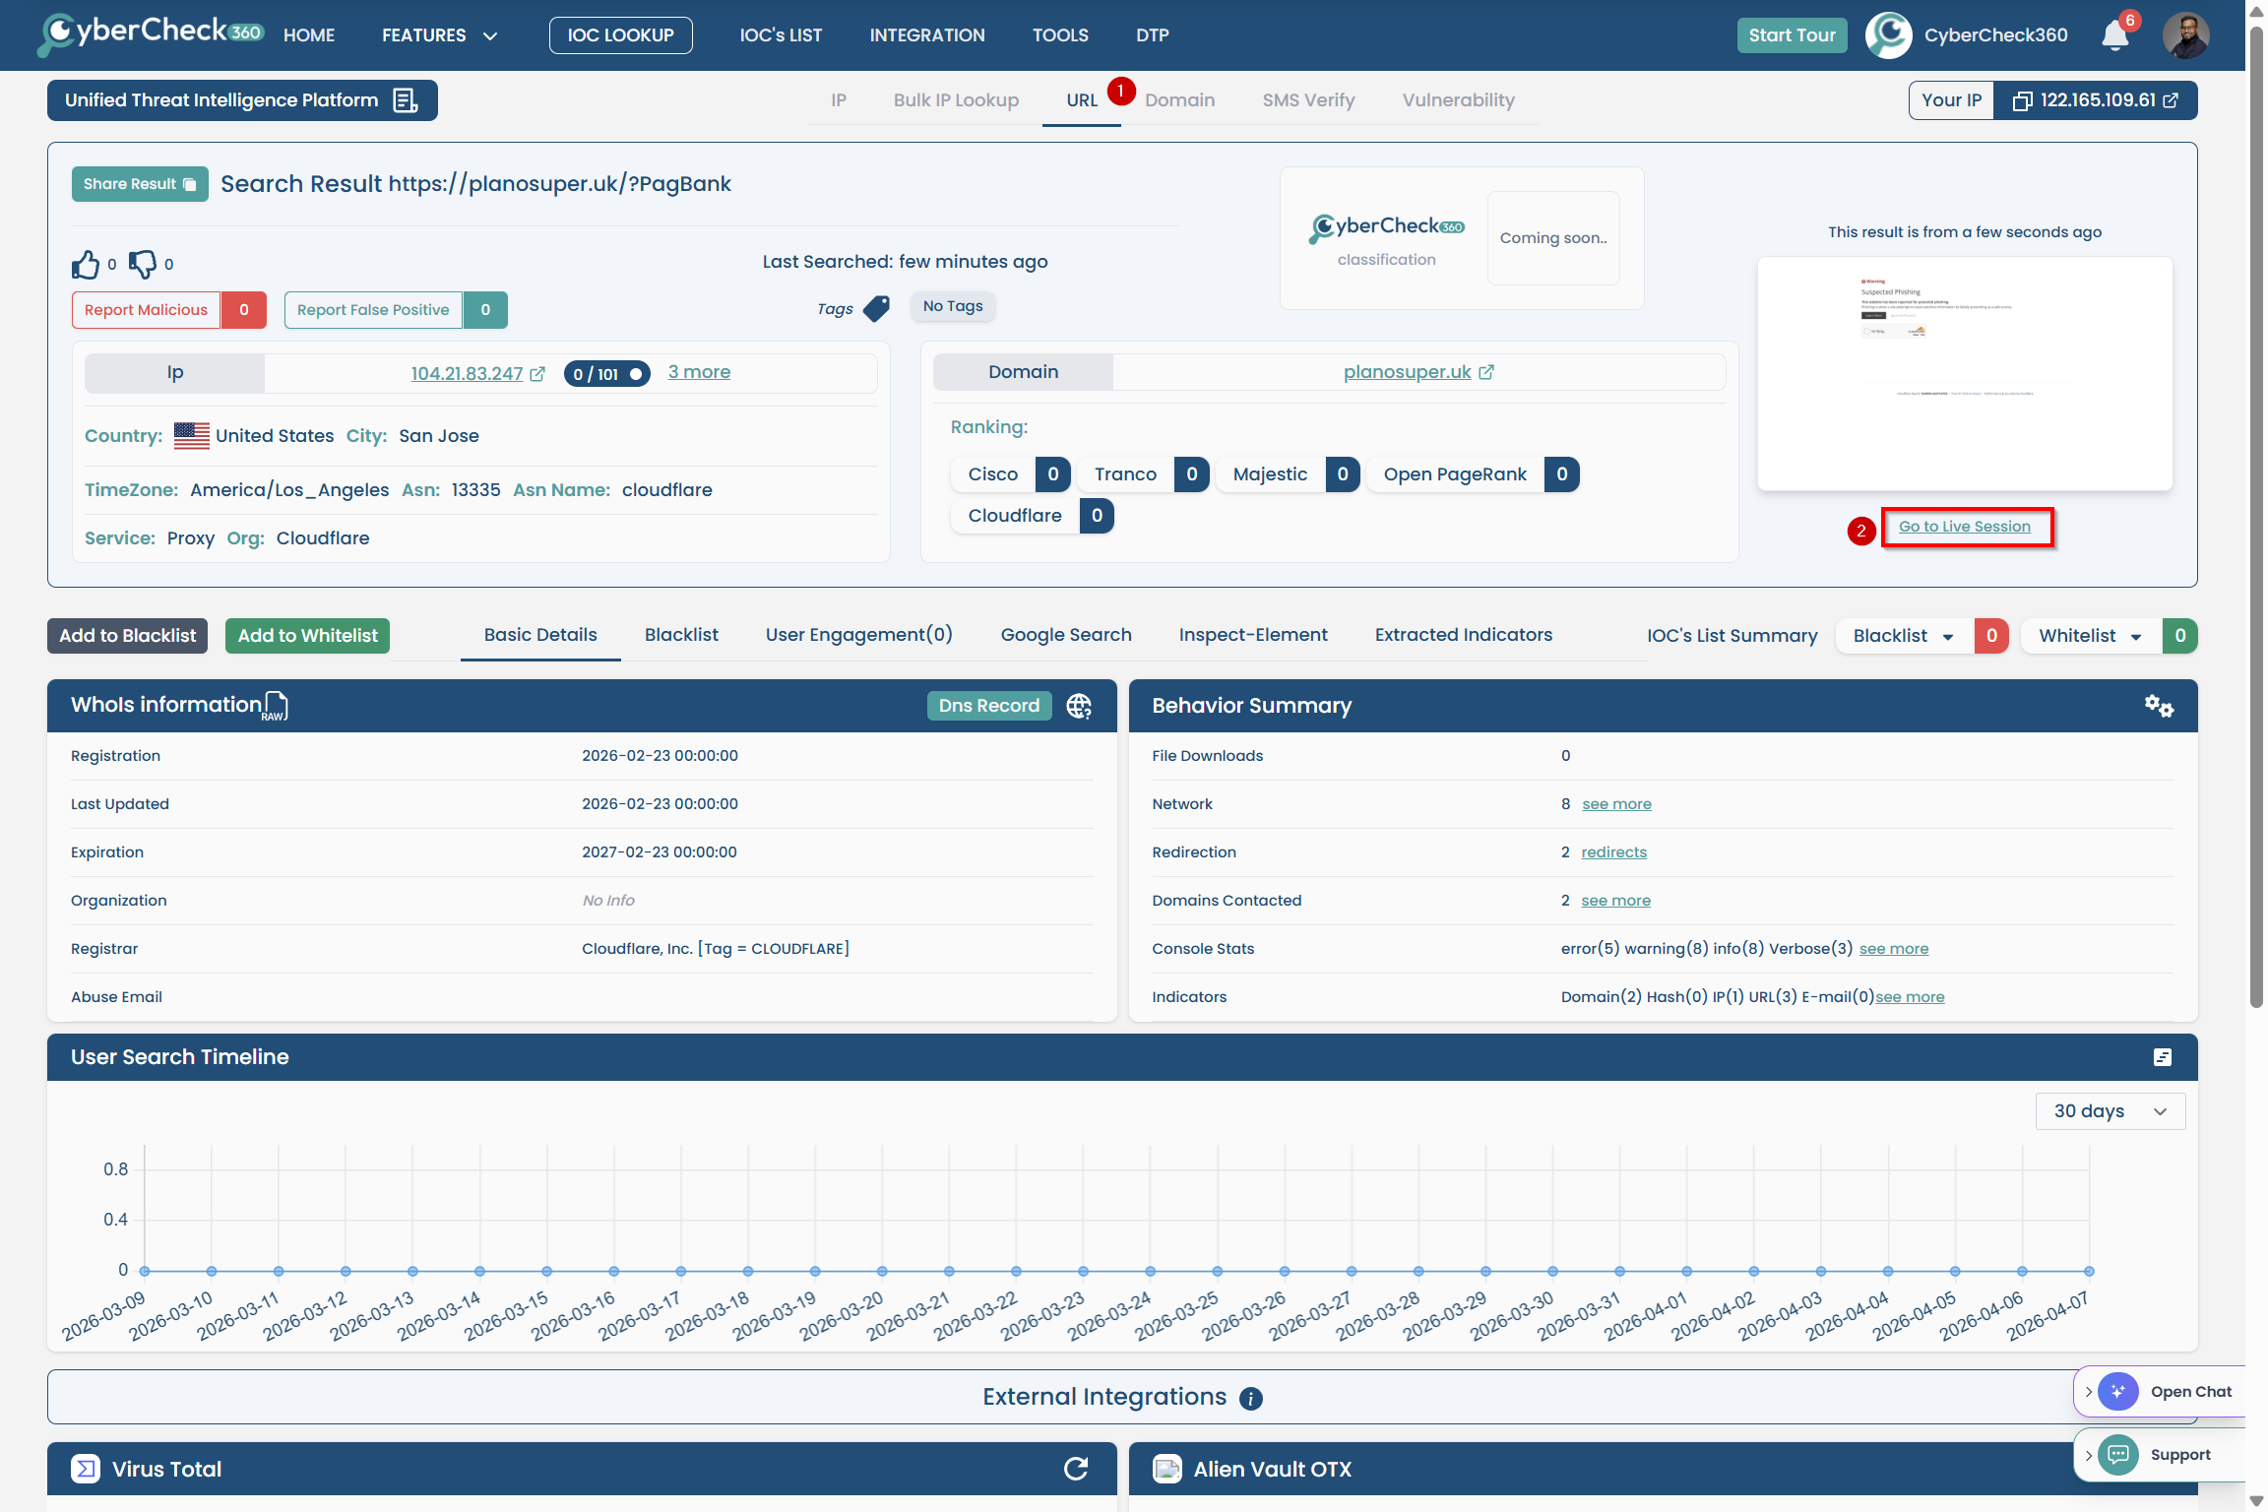Open the redirects link in Behavior Summary
Screen dimensions: 2268x1512
pos(1613,852)
